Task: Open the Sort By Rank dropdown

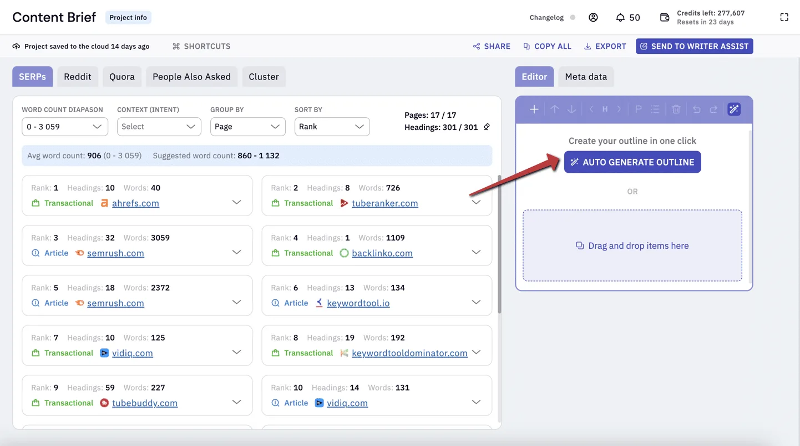Action: coord(332,127)
